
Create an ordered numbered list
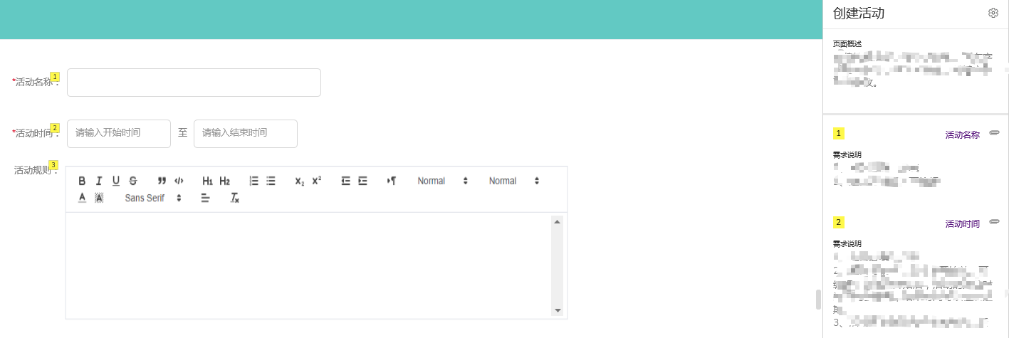(x=254, y=181)
